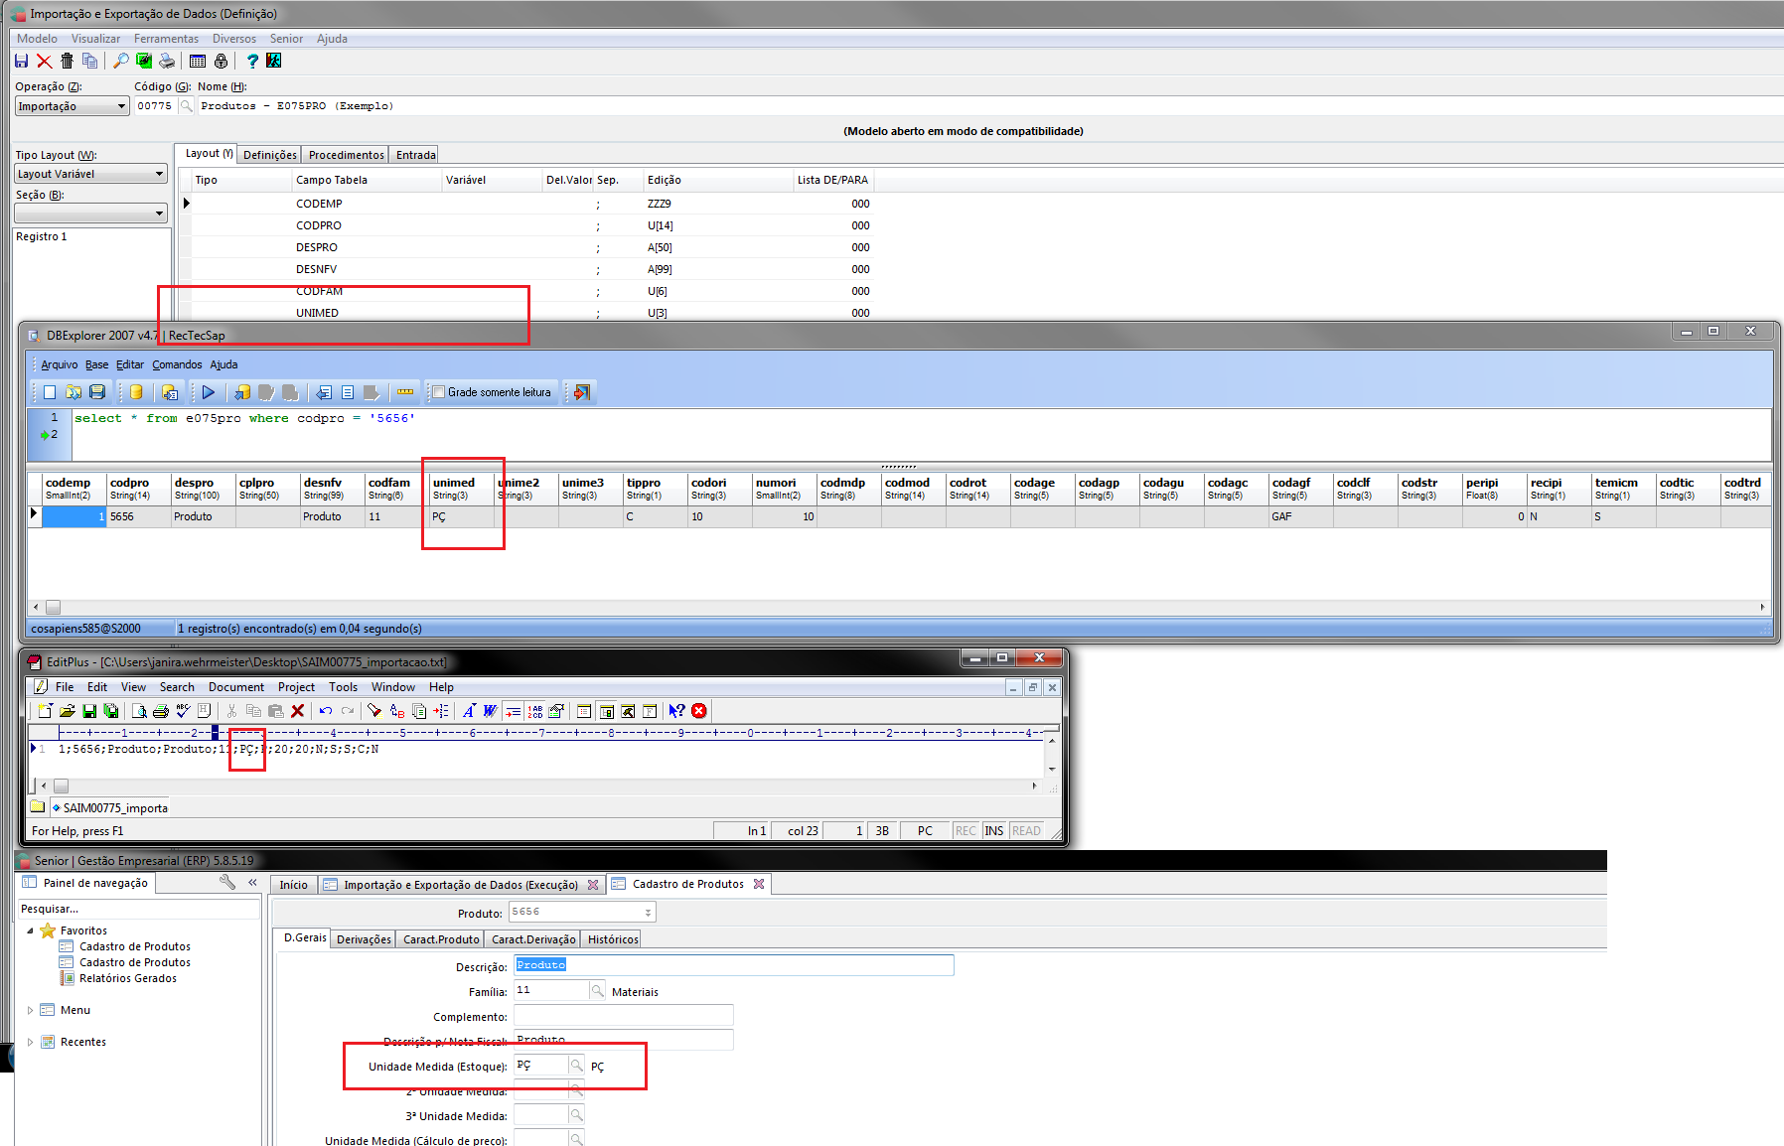The width and height of the screenshot is (1784, 1146).
Task: Click the save diskette icon in Importação toolbar
Action: 21,62
